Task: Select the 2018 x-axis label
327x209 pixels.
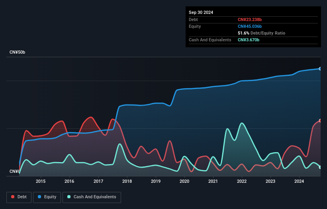Action: (127, 181)
